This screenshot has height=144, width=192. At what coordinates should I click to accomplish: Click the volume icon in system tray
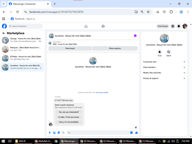point(173,141)
